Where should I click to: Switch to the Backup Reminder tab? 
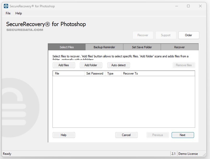(104, 47)
